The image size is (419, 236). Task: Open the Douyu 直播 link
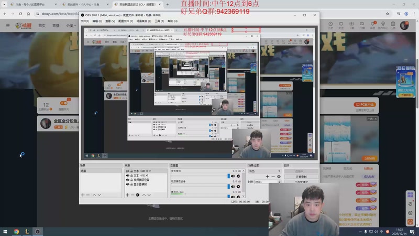[56, 26]
